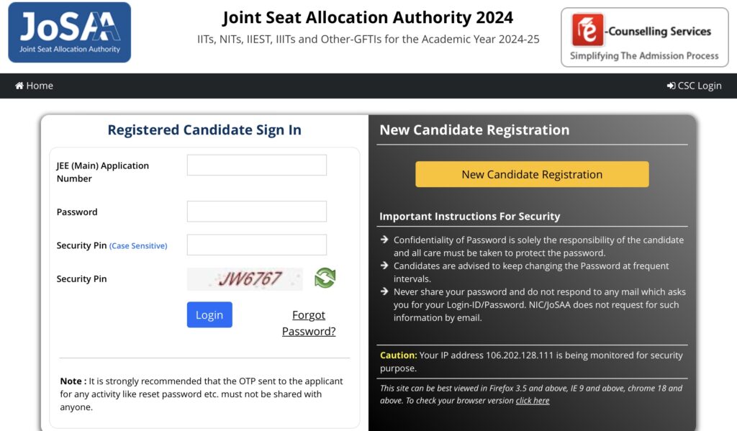Focus the Security Pin entry field
The image size is (737, 431).
257,245
